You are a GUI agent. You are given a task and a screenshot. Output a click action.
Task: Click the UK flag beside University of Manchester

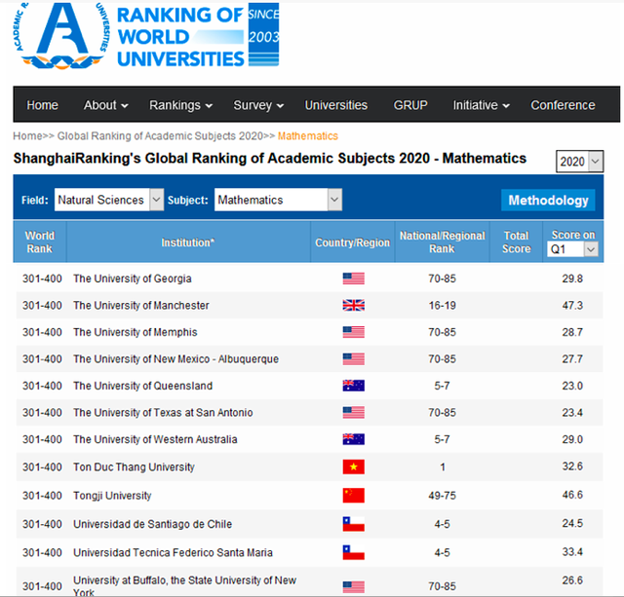click(x=353, y=306)
